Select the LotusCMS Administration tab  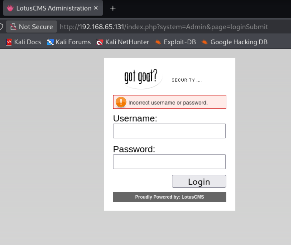(53, 8)
